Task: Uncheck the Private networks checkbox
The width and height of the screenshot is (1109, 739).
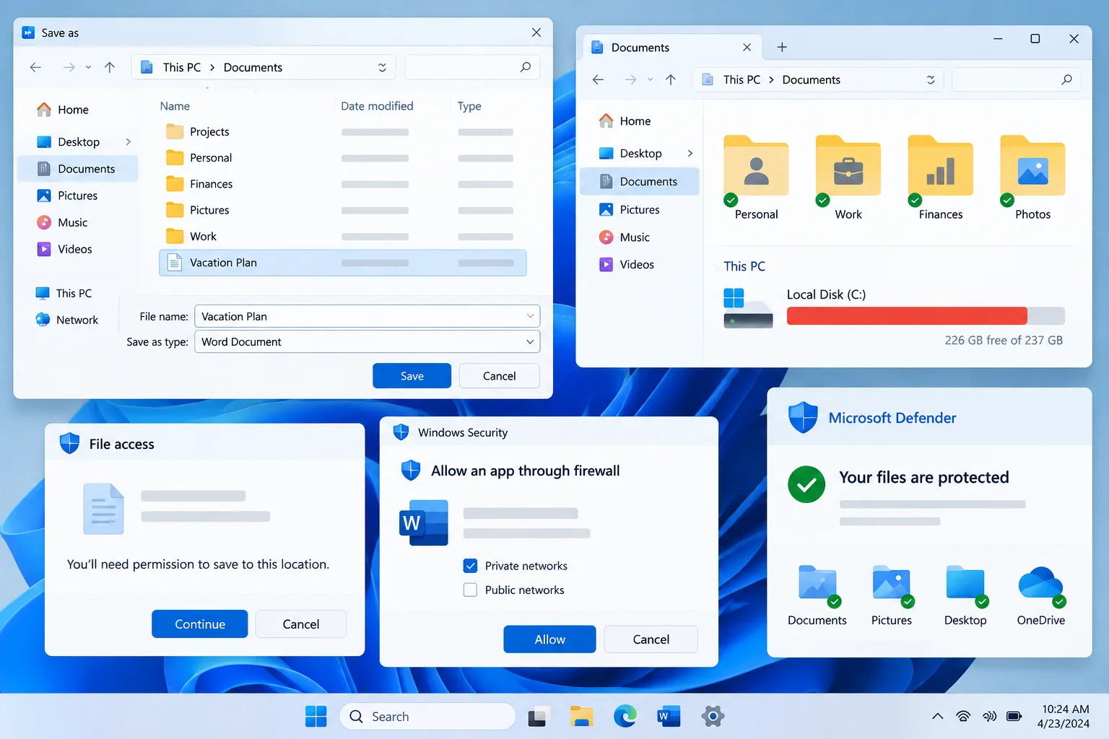Action: click(470, 566)
